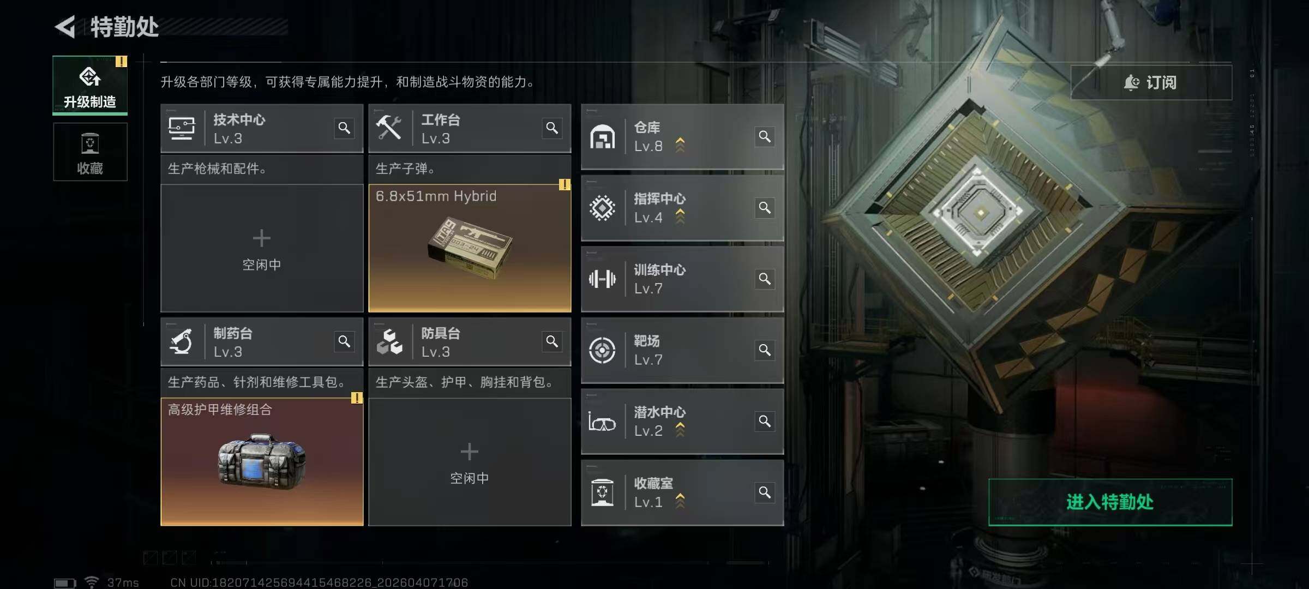Inspect 仓库 with its magnifier icon
Image resolution: width=1309 pixels, height=589 pixels.
pyautogui.click(x=765, y=136)
